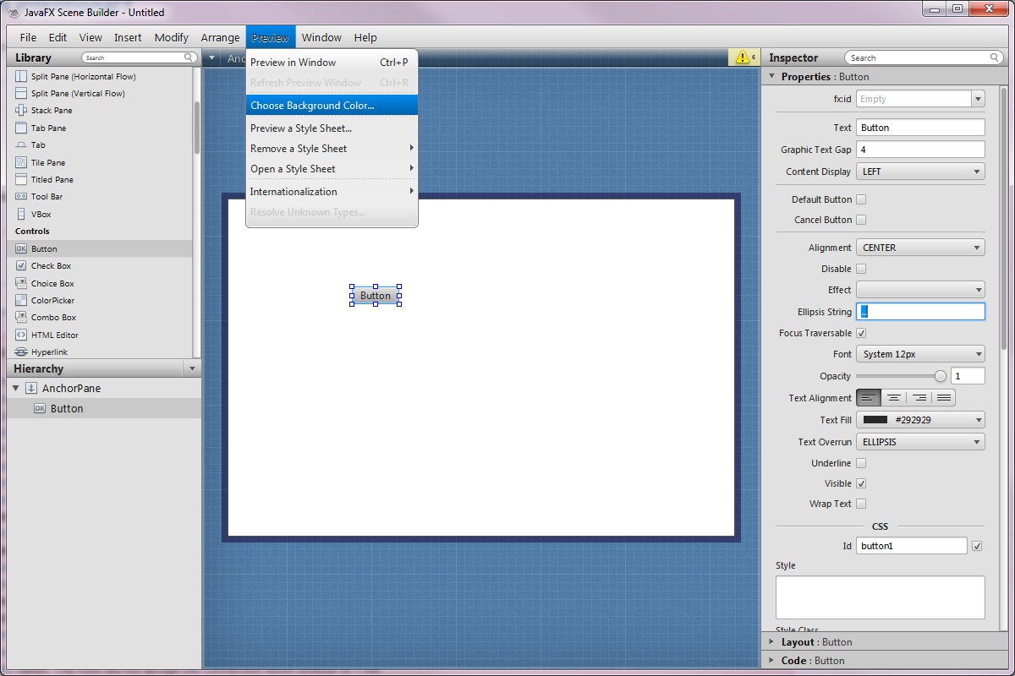Click the Text input field
The image size is (1015, 676).
[x=920, y=128]
